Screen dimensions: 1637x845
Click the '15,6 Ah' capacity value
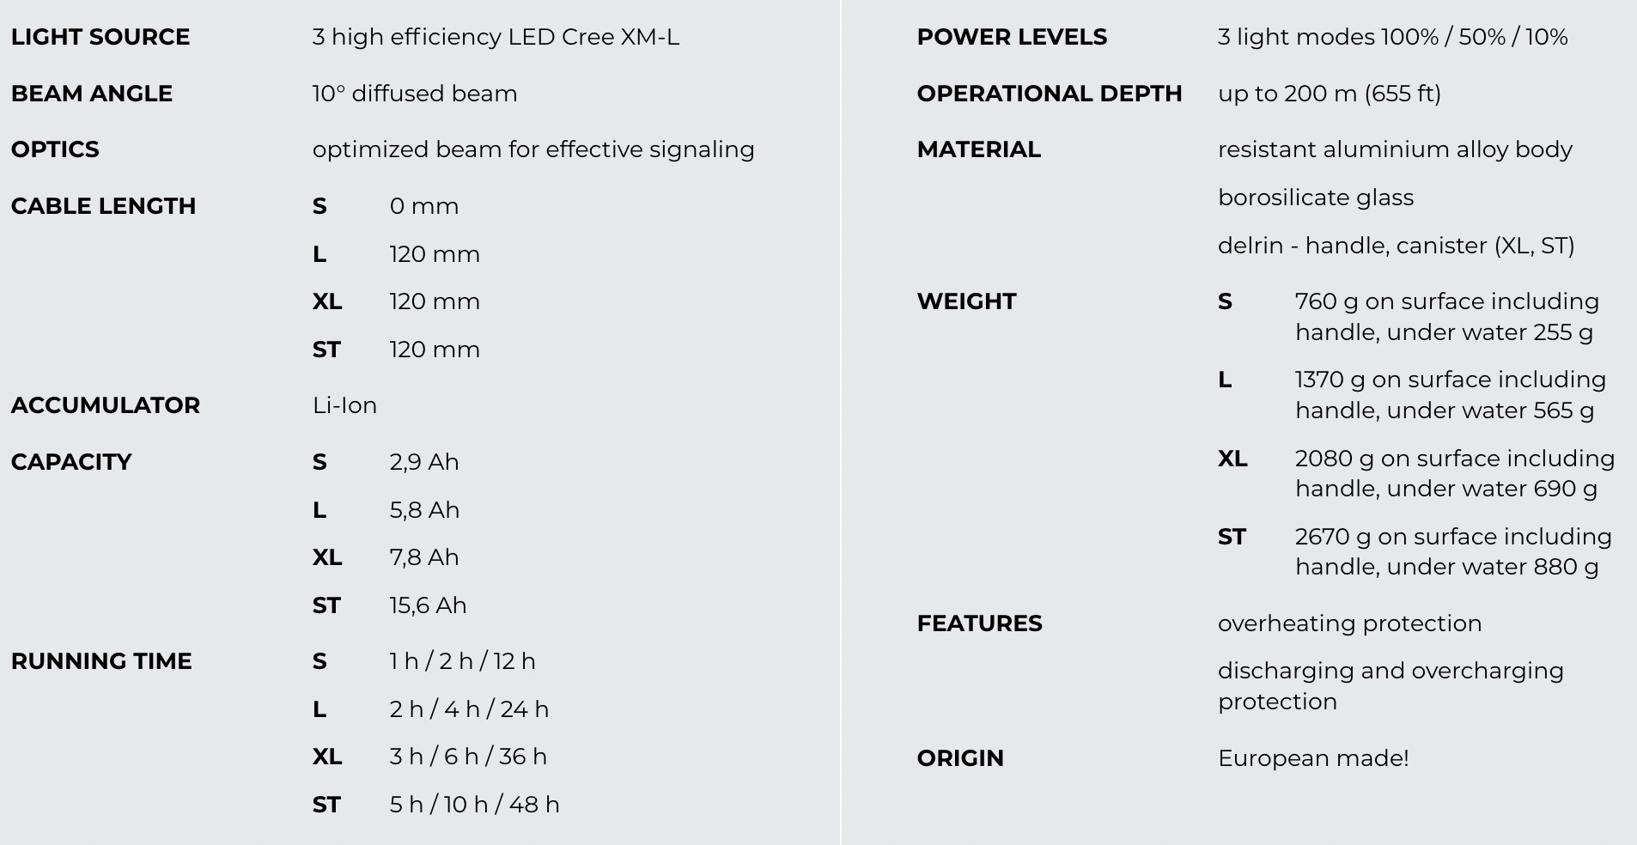428,605
